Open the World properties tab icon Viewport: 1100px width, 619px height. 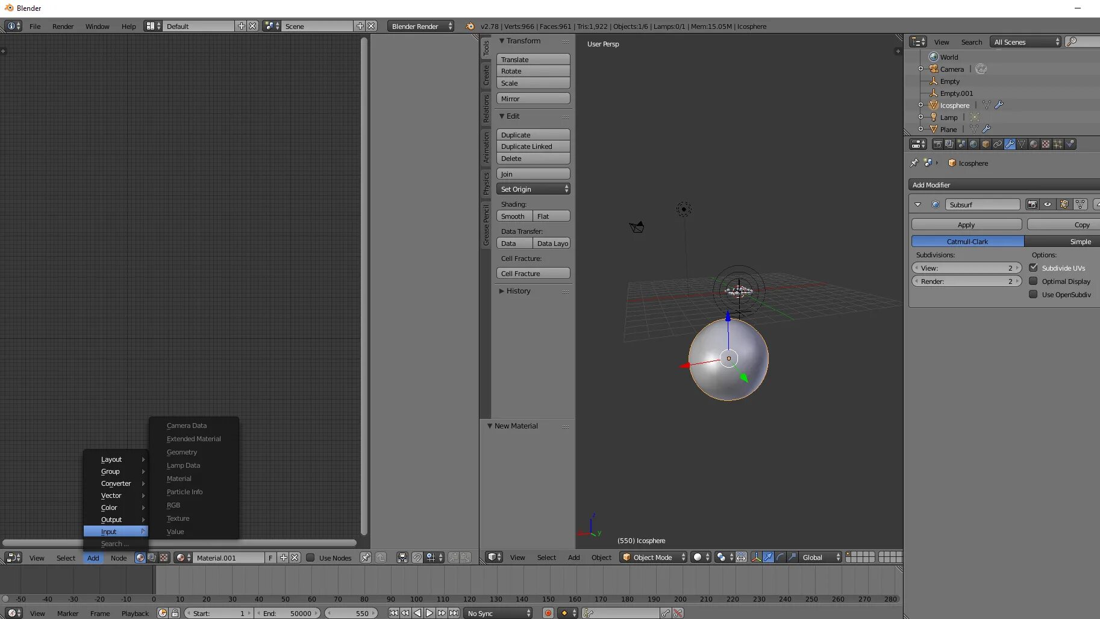point(973,144)
